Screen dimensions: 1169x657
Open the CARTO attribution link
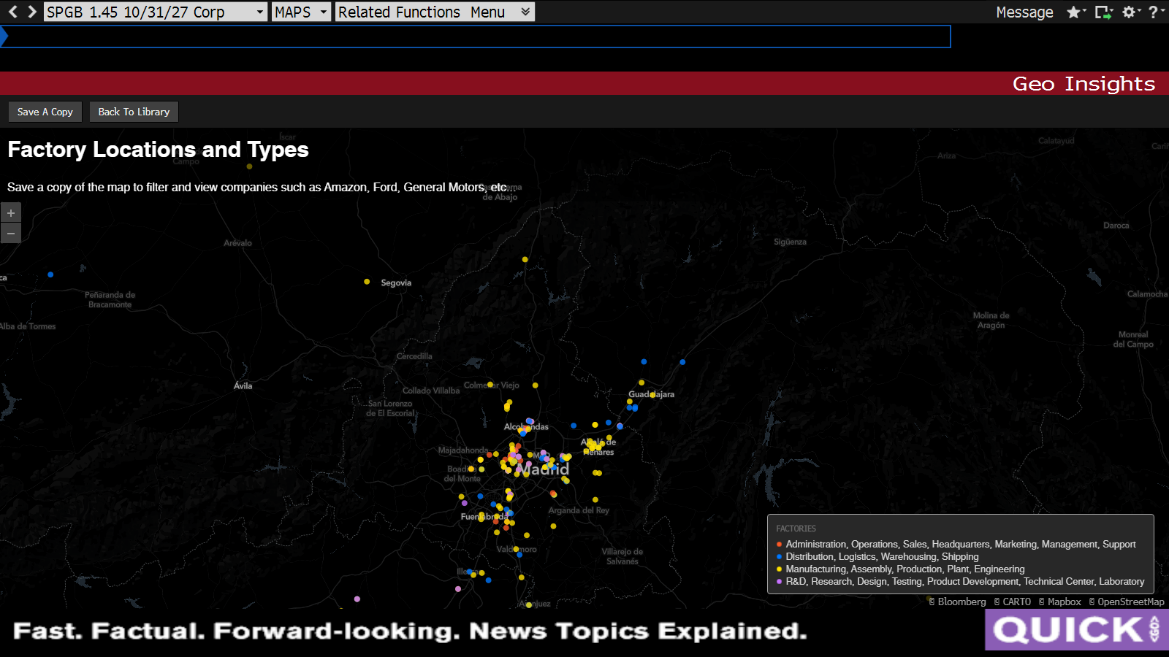point(1013,602)
